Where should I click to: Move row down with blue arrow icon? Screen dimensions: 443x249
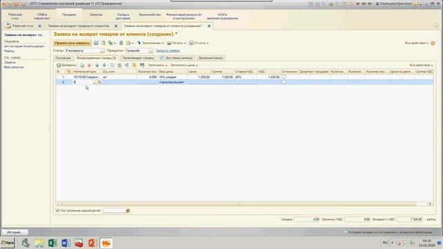click(x=105, y=65)
